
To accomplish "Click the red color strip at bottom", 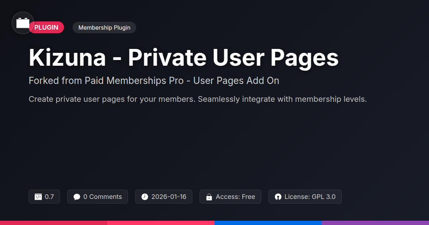I will click(x=54, y=222).
